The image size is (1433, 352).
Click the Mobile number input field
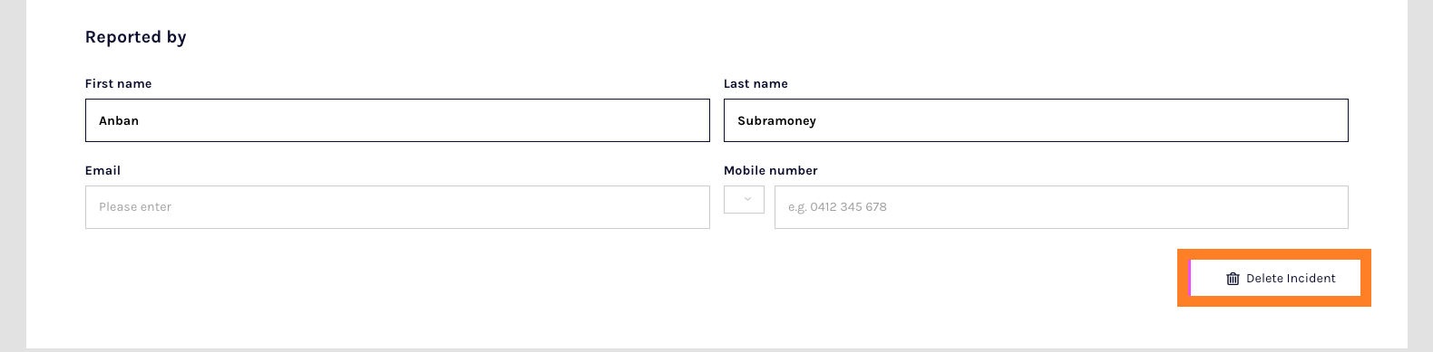(x=1061, y=207)
